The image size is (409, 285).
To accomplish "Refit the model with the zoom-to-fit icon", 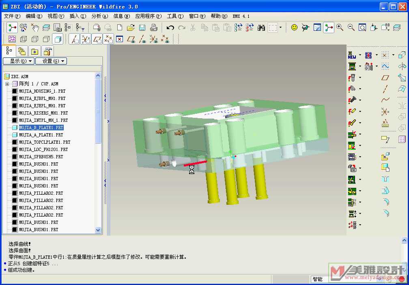I will (362, 28).
